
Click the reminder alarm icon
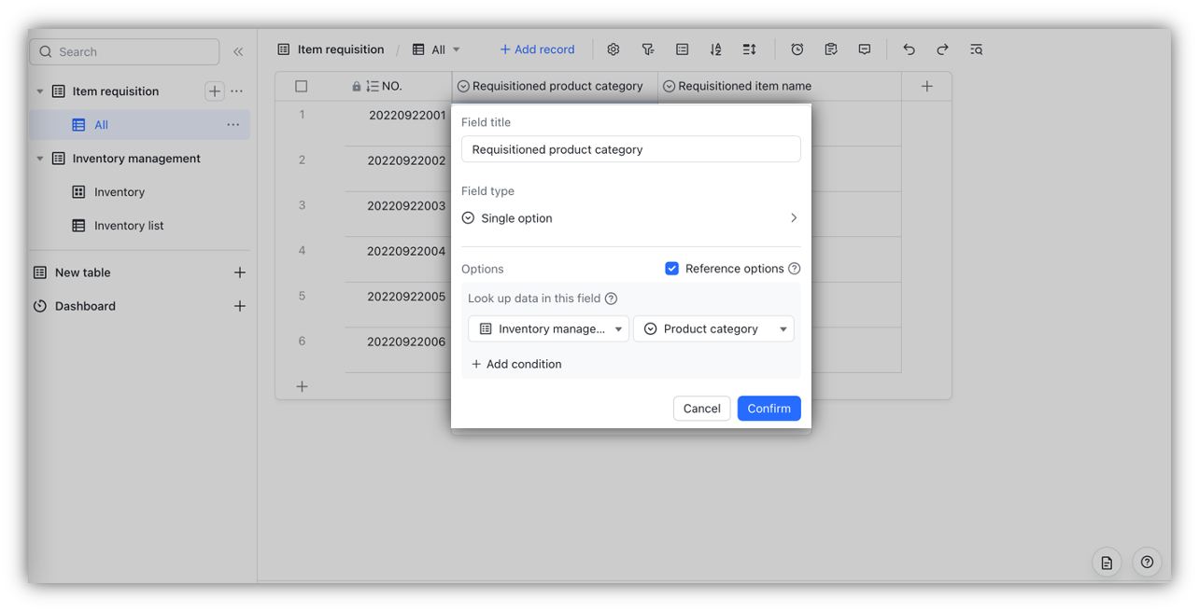point(797,49)
